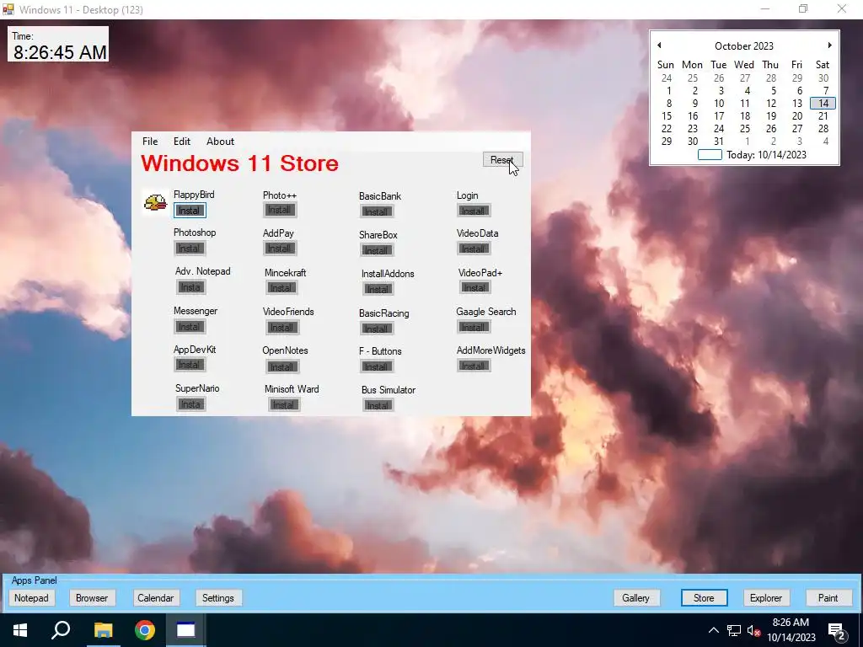This screenshot has height=647, width=863.
Task: Click October 2023 calendar title
Action: [x=744, y=46]
